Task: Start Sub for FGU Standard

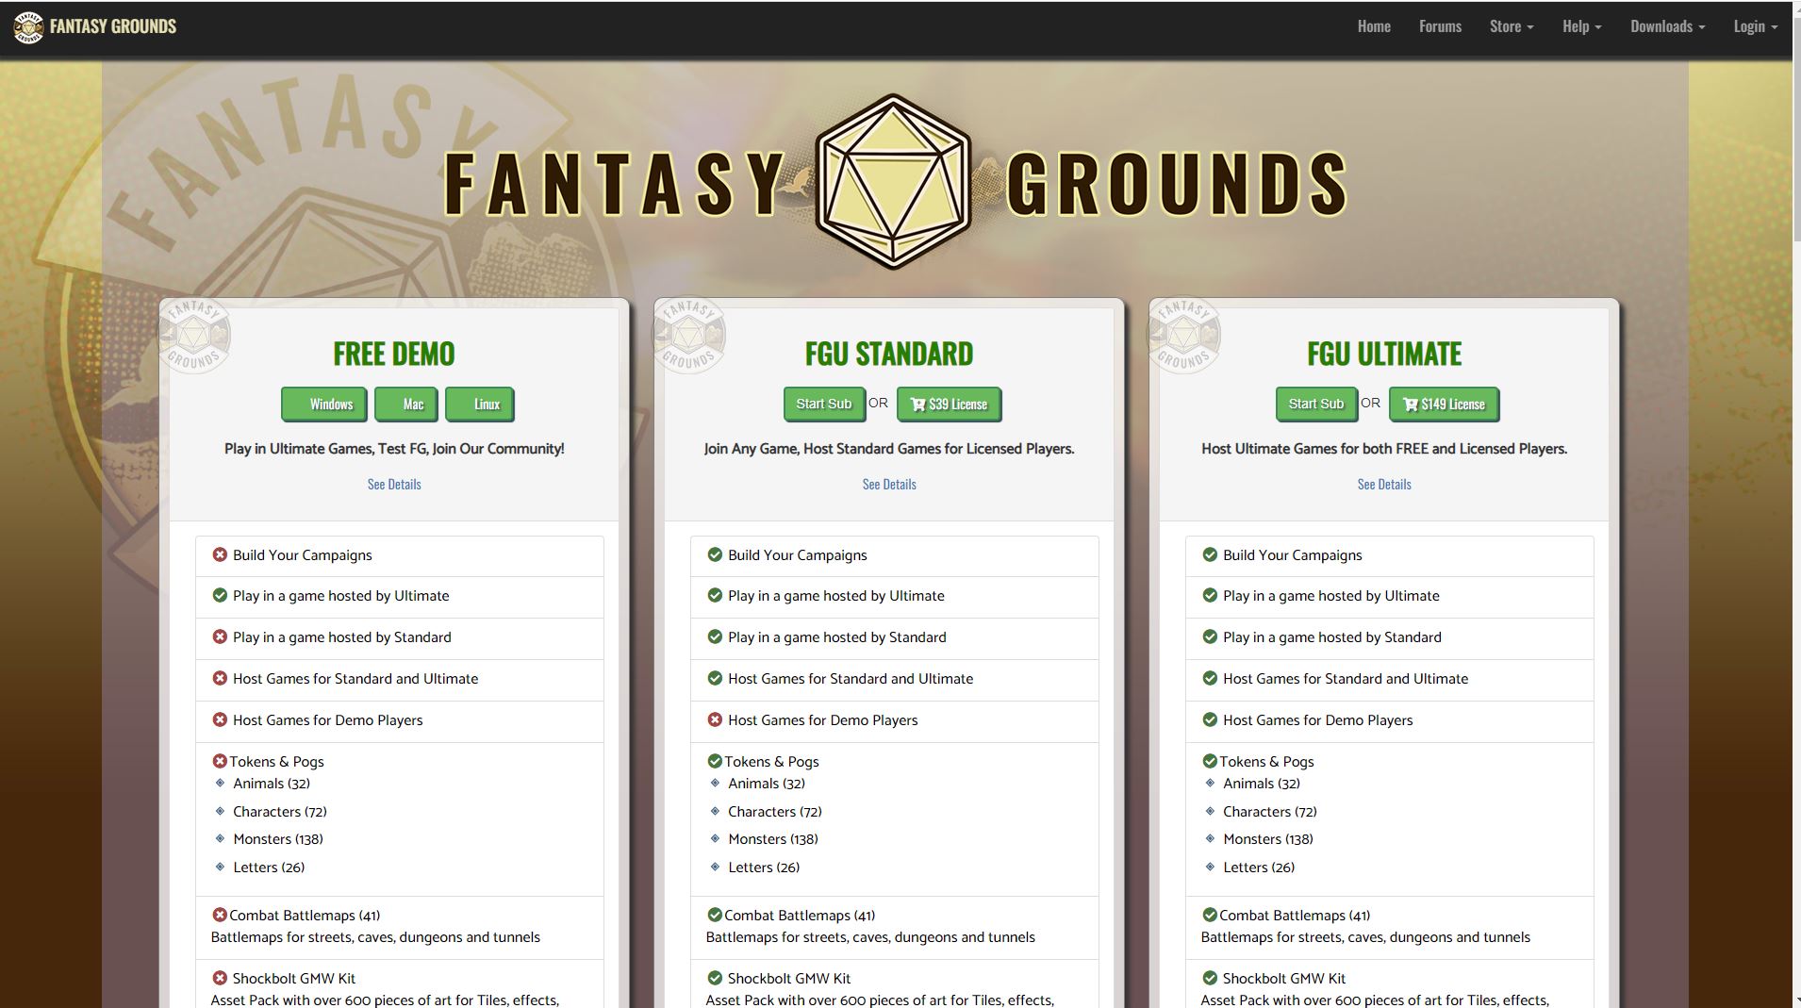Action: pyautogui.click(x=824, y=405)
